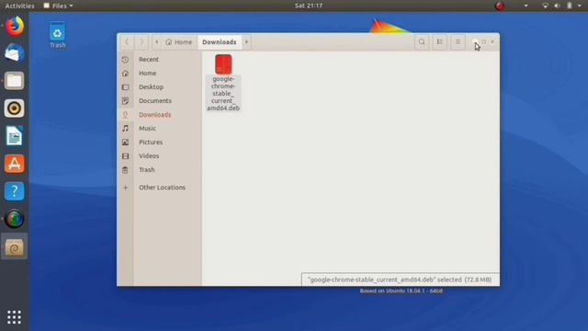
Task: Launch Rhythmbox music player from dock
Action: click(x=15, y=108)
